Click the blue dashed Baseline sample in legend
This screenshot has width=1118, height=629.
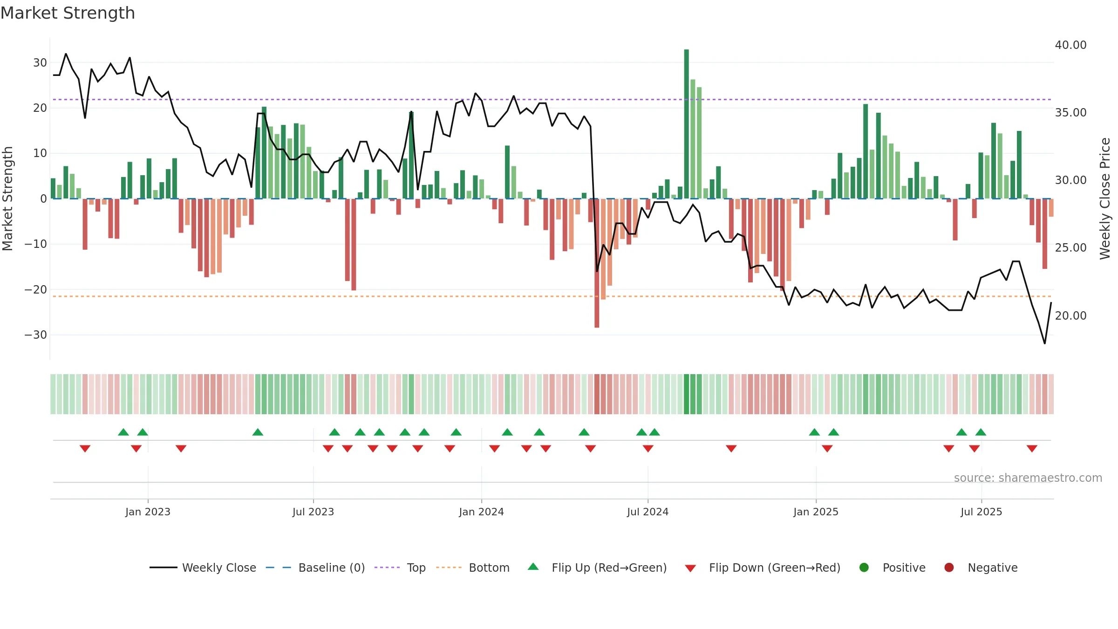click(x=279, y=567)
